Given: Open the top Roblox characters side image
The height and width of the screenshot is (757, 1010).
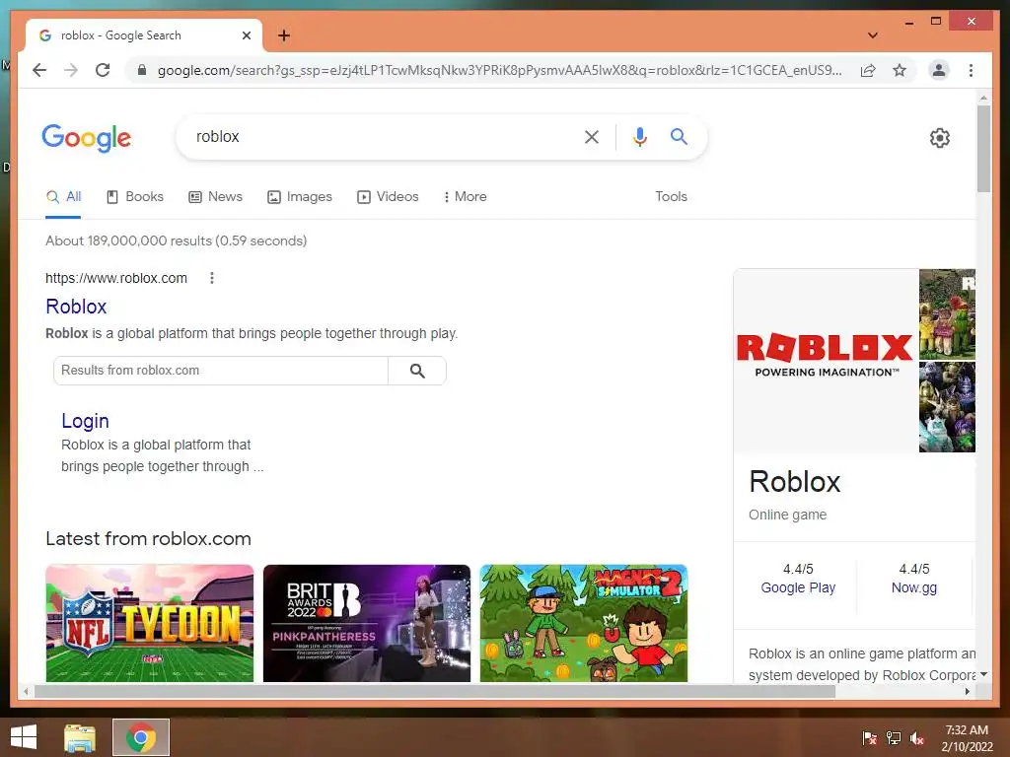Looking at the screenshot, I should click(947, 314).
